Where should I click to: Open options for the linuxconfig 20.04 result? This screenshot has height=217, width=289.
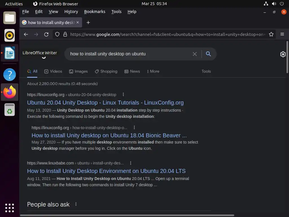(123, 94)
